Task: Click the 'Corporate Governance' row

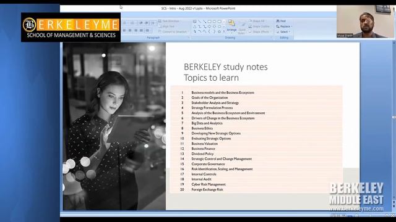Action: click(x=208, y=164)
